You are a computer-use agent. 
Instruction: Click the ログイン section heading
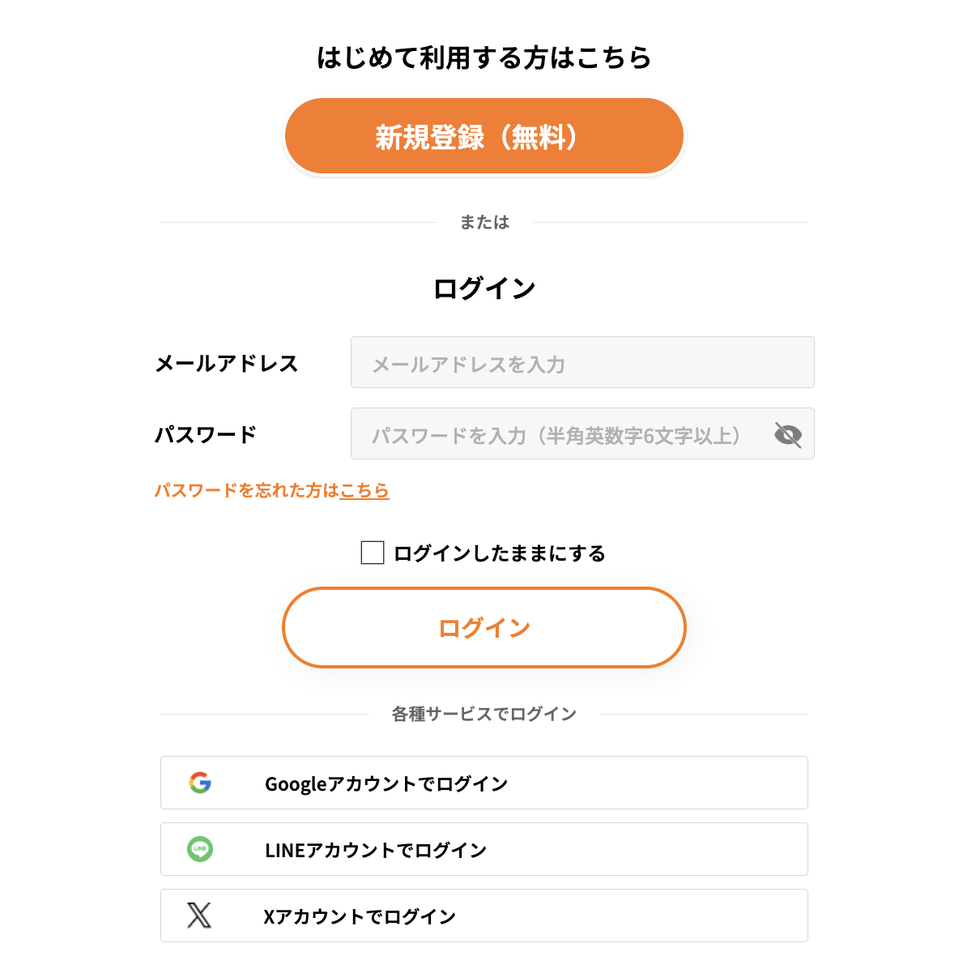484,288
